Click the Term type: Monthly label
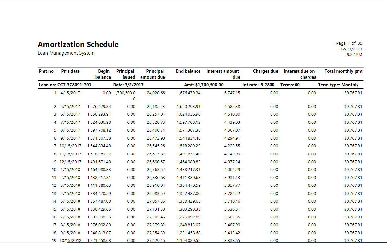This screenshot has height=243, width=387. (x=338, y=85)
